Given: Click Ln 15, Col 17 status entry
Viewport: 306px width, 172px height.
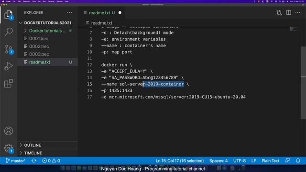Looking at the screenshot, I should (180, 161).
